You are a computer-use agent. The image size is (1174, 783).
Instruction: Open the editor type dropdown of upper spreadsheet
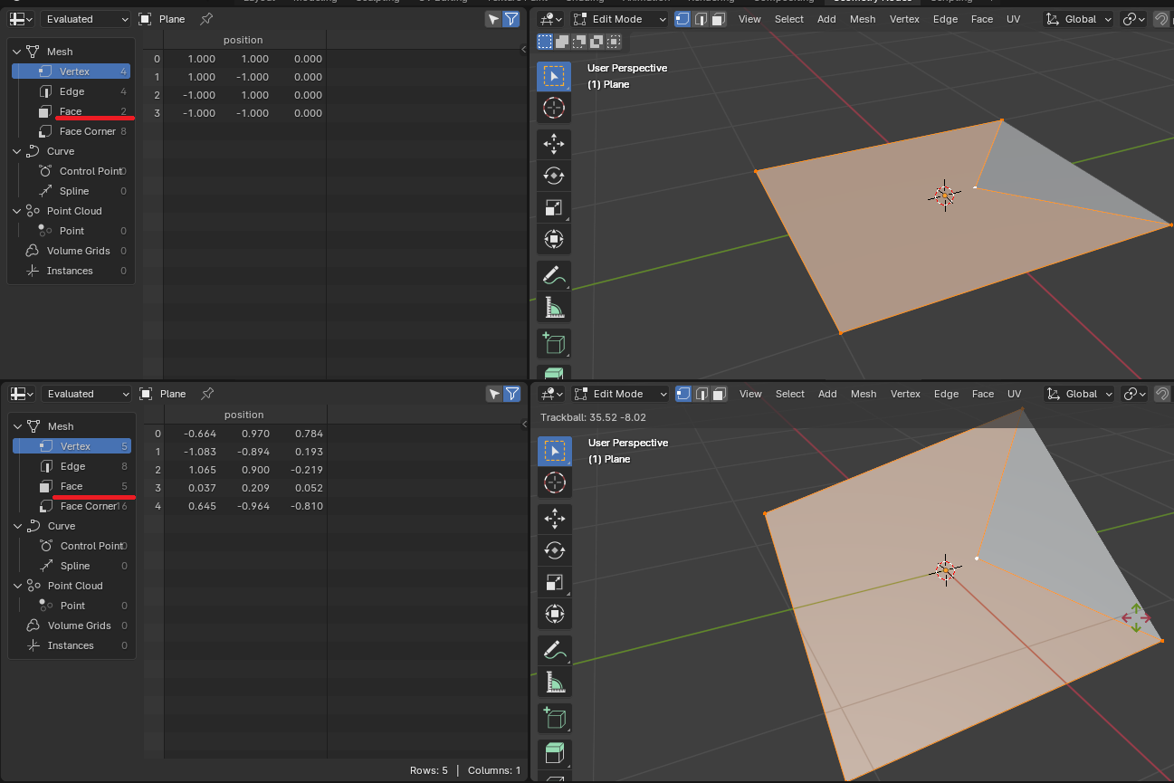tap(22, 19)
